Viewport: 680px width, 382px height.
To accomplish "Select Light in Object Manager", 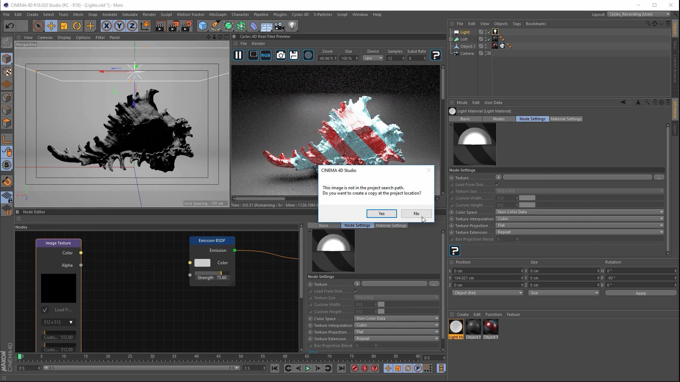I will [x=465, y=32].
